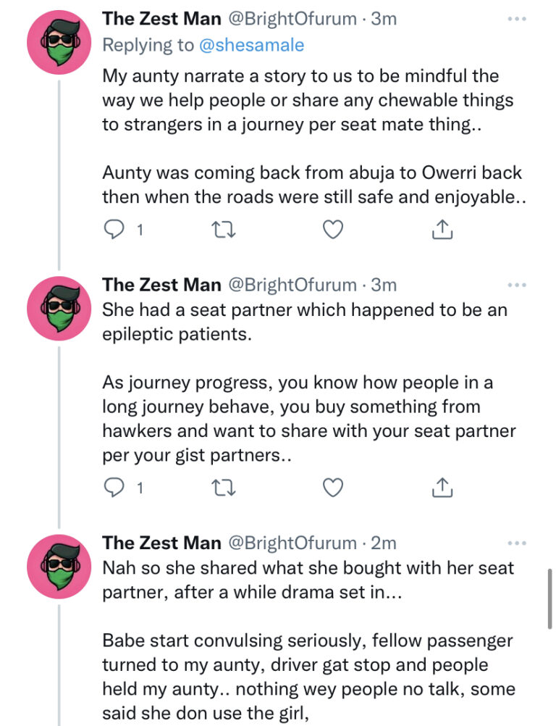Tap the avatar beside the convulsing tweet

tap(58, 567)
